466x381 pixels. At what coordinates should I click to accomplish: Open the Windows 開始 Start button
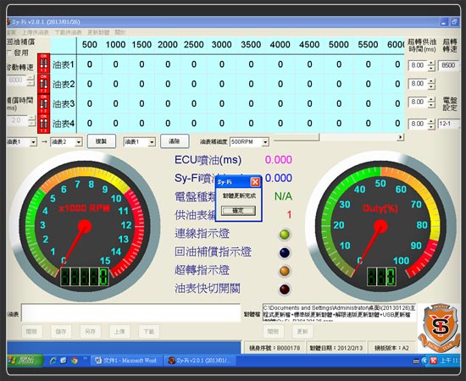click(25, 361)
